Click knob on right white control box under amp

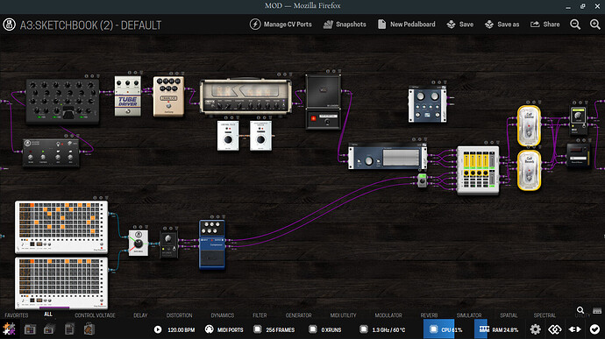[x=260, y=139]
